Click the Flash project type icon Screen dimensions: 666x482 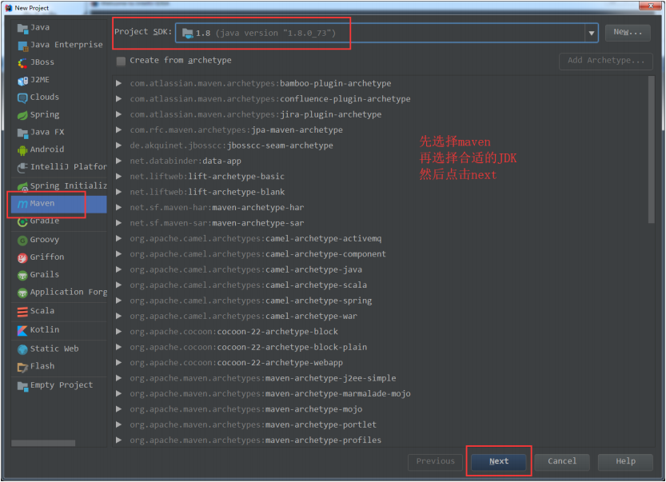pyautogui.click(x=22, y=366)
